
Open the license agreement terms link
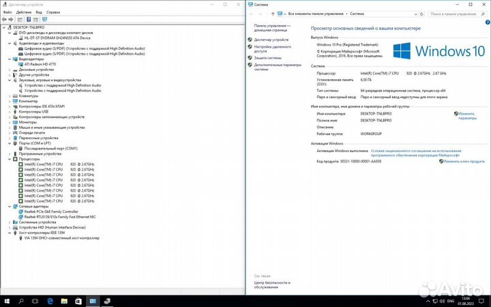416,153
